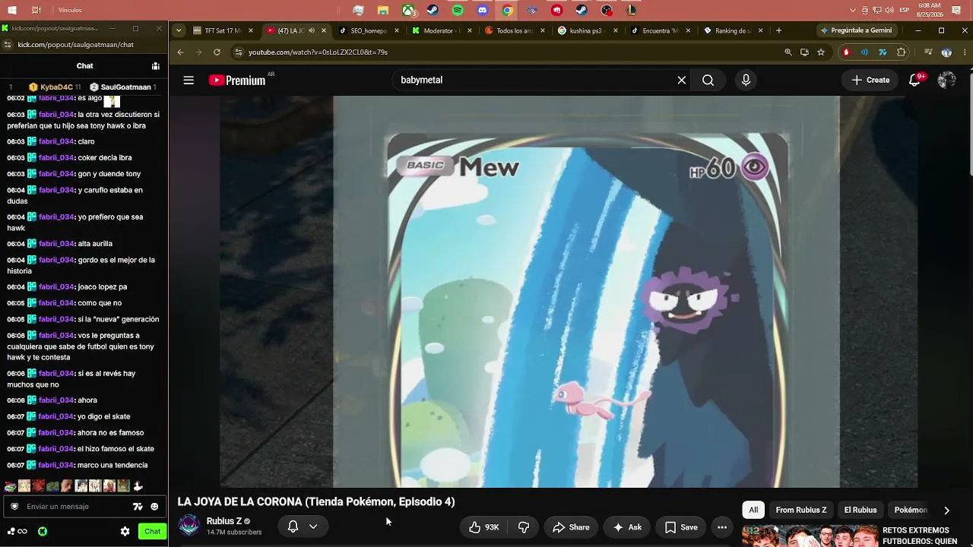
Task: Share the video
Action: [571, 527]
